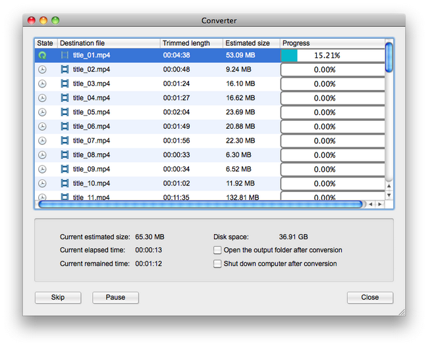Click the Estimated size column header

coord(252,43)
